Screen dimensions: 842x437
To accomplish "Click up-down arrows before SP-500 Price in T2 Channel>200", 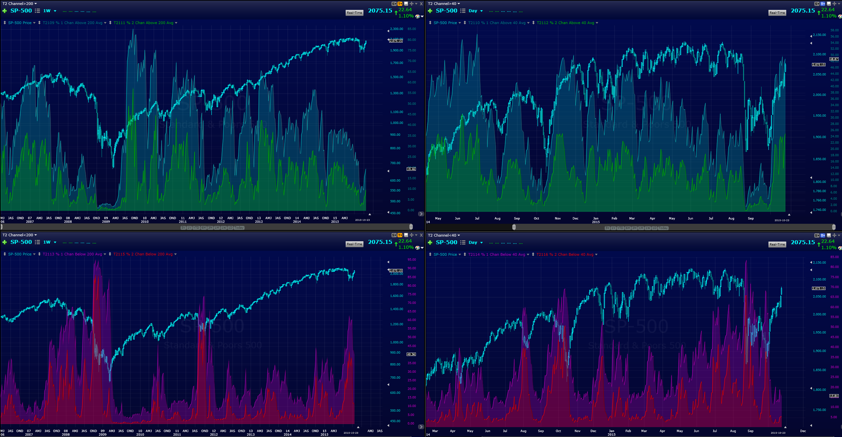I will point(5,23).
